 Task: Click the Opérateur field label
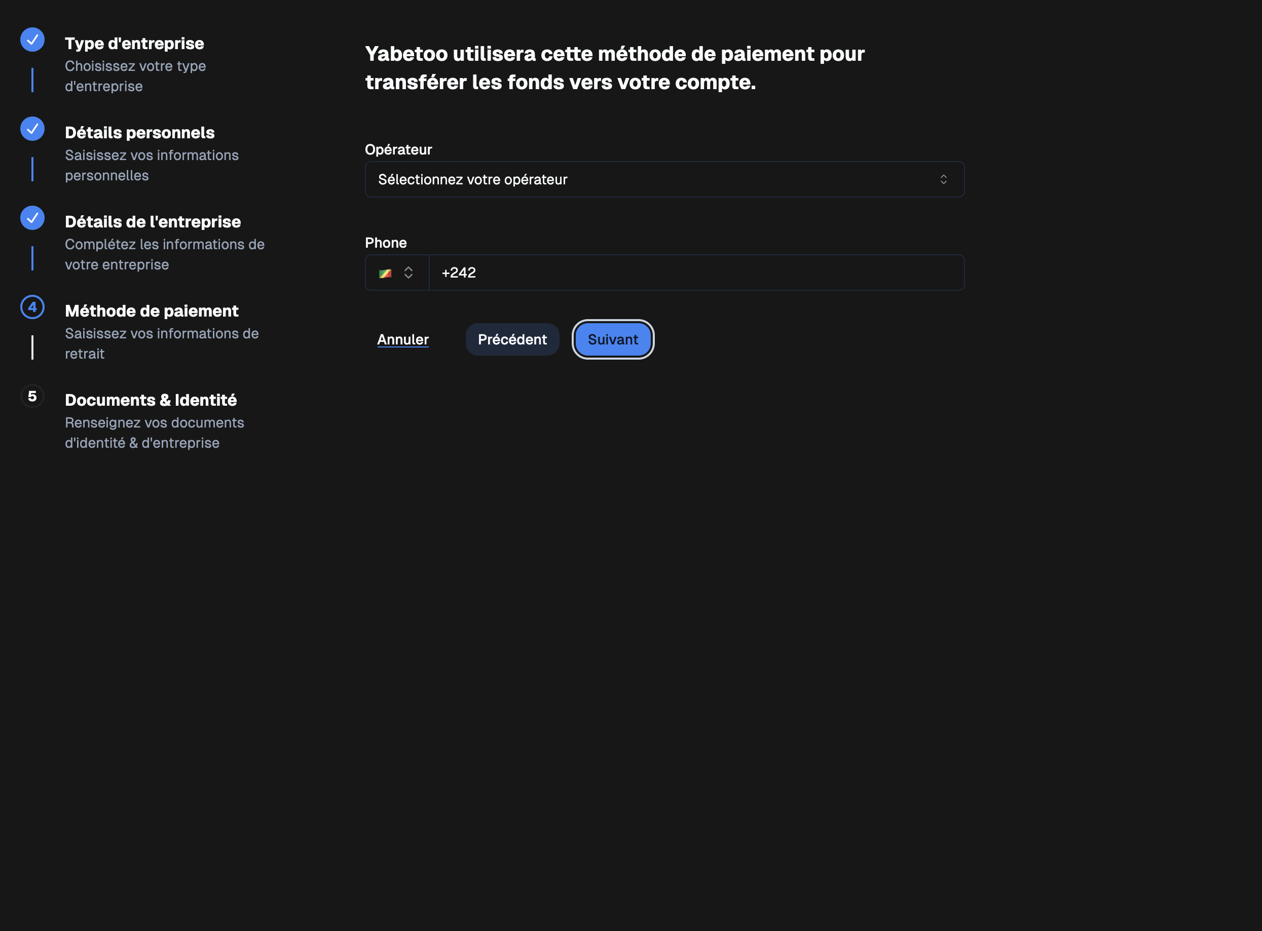398,149
